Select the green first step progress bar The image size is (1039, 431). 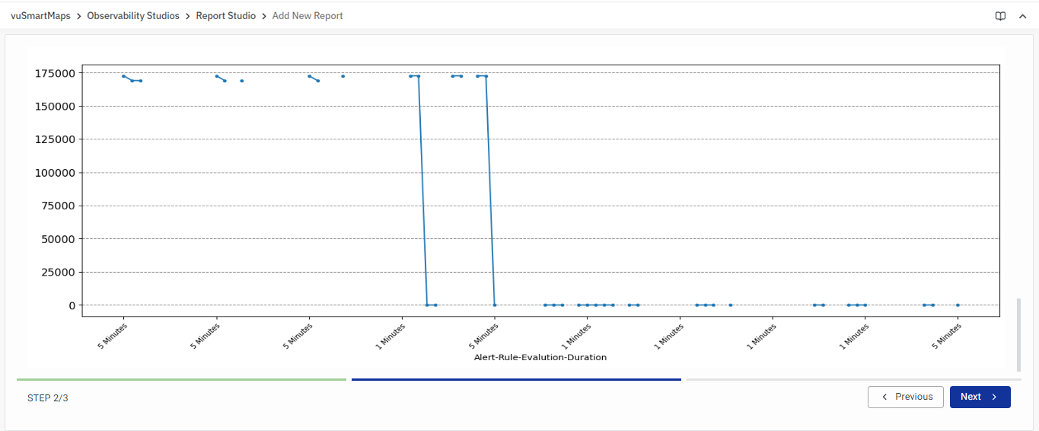181,379
